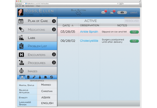This screenshot has height=108, width=157.
Task: Click Ellen Ross's profile photo
Action: (20, 12)
